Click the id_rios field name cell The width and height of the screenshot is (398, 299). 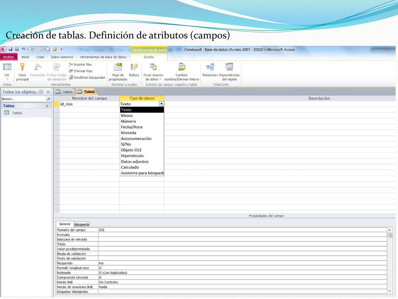click(89, 104)
